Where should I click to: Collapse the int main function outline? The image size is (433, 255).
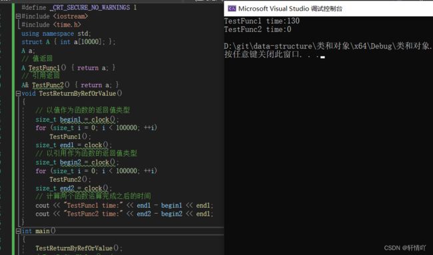[x=18, y=231]
